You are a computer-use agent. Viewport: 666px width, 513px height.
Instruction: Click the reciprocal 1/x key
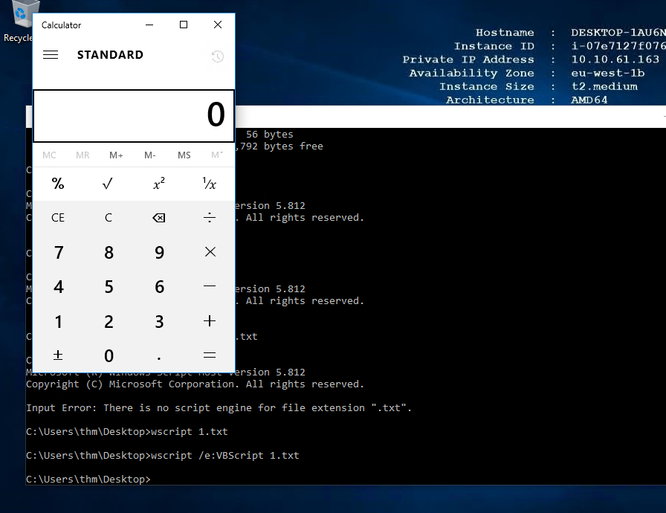coord(210,184)
